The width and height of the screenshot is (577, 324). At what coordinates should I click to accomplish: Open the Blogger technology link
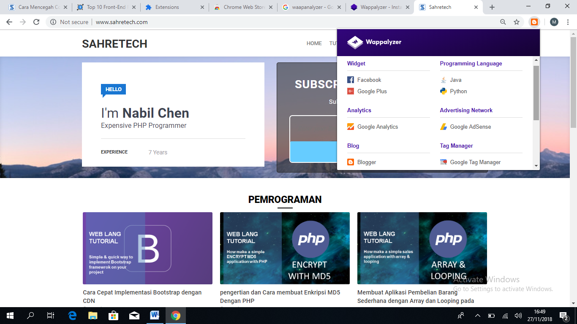[367, 162]
